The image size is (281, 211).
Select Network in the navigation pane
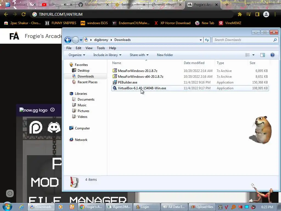[x=81, y=140]
